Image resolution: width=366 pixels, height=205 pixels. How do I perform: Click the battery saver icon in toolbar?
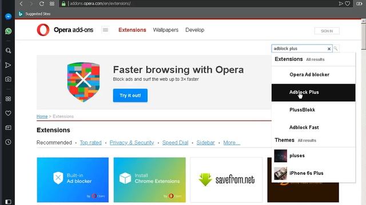[x=359, y=3]
